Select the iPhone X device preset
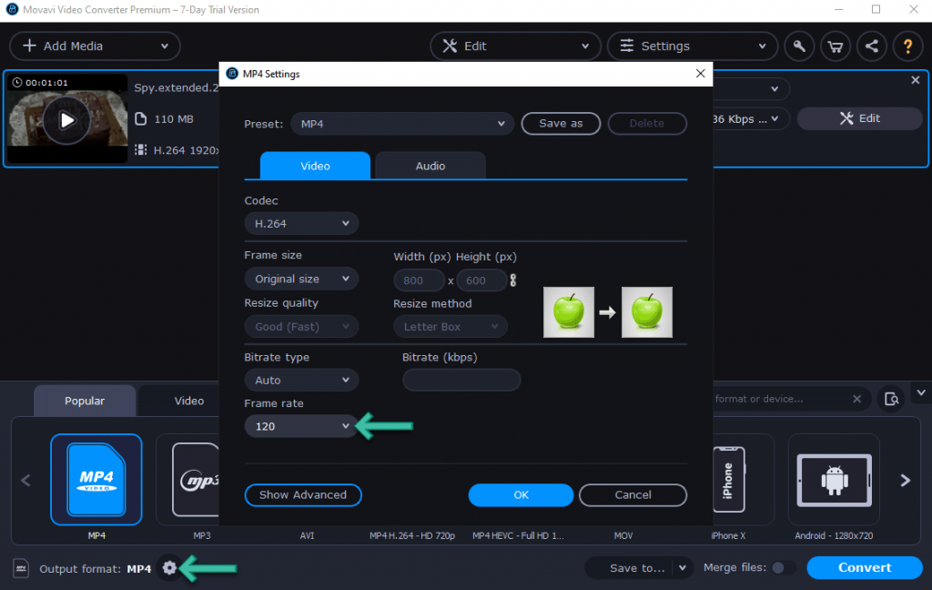 point(728,480)
